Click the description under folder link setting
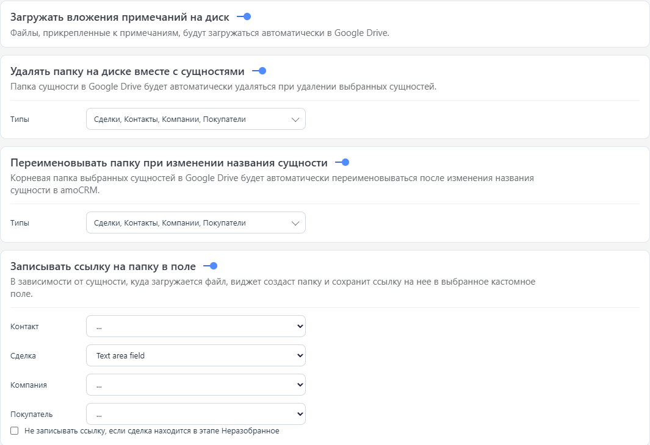 pyautogui.click(x=272, y=282)
